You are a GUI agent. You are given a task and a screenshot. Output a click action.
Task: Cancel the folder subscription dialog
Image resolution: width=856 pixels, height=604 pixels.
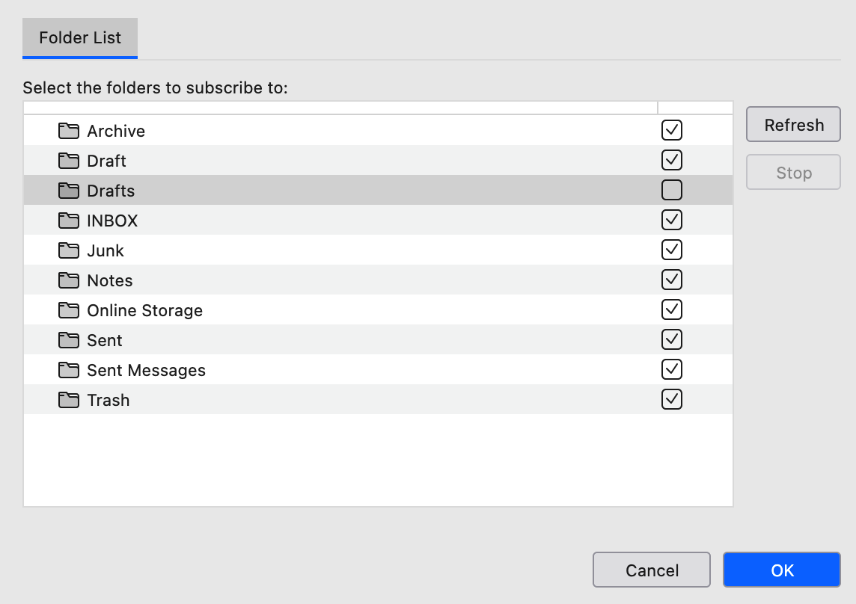pos(651,570)
